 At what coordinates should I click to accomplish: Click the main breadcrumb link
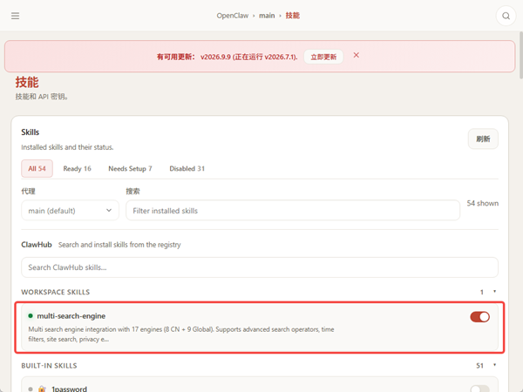(267, 16)
